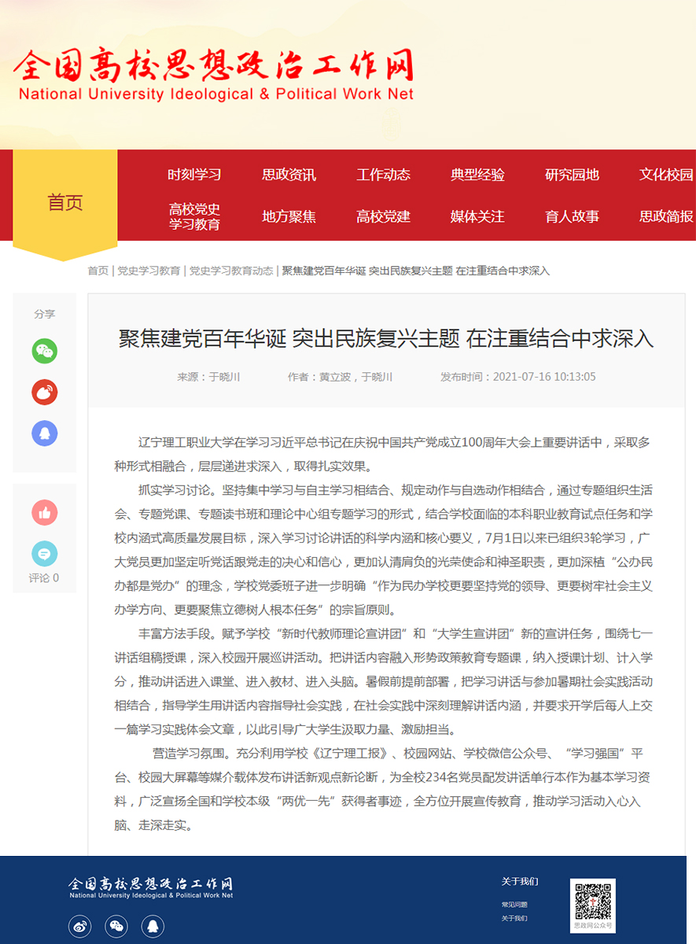This screenshot has height=944, width=696.
Task: Share the article via the red Weibo icon
Action: click(x=45, y=392)
